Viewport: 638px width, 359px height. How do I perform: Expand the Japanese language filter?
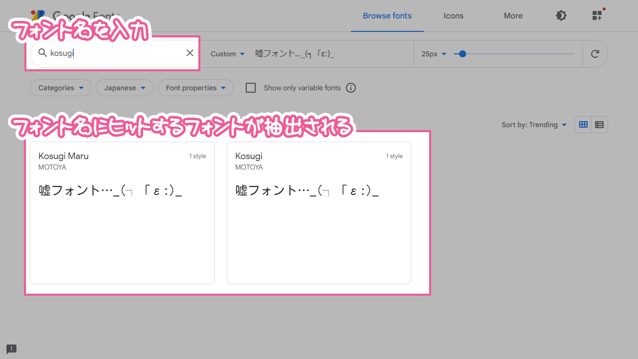(x=125, y=88)
